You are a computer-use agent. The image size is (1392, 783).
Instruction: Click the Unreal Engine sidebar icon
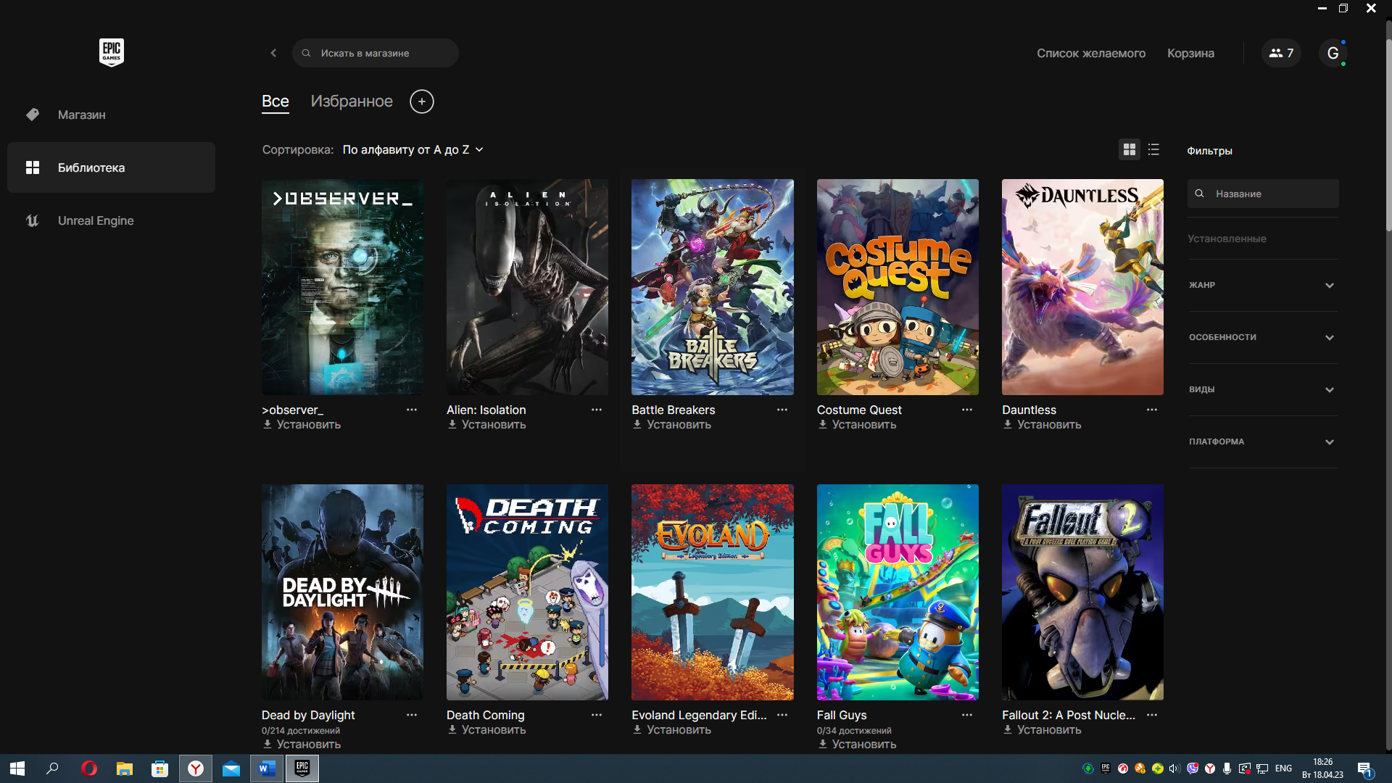pyautogui.click(x=32, y=221)
